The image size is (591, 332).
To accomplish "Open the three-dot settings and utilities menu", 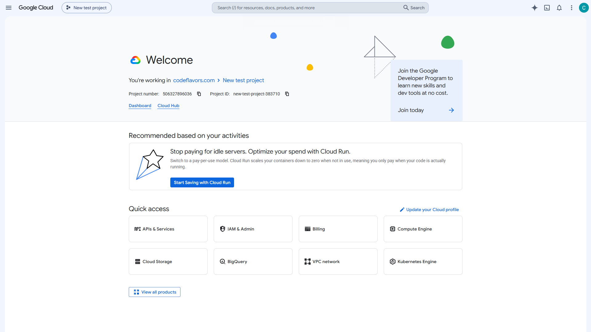I will click(572, 8).
